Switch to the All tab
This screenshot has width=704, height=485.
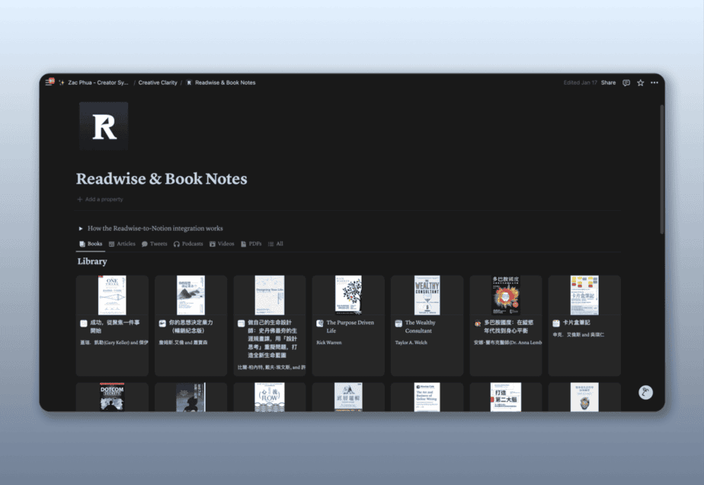tap(275, 244)
